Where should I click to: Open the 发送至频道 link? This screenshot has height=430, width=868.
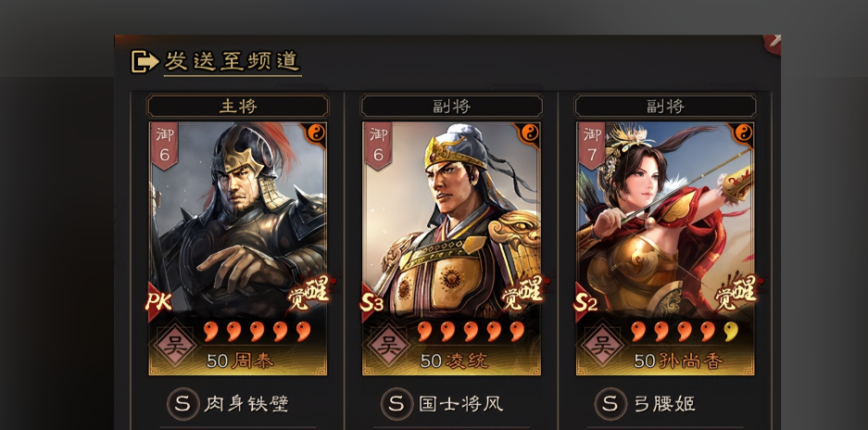pyautogui.click(x=232, y=61)
